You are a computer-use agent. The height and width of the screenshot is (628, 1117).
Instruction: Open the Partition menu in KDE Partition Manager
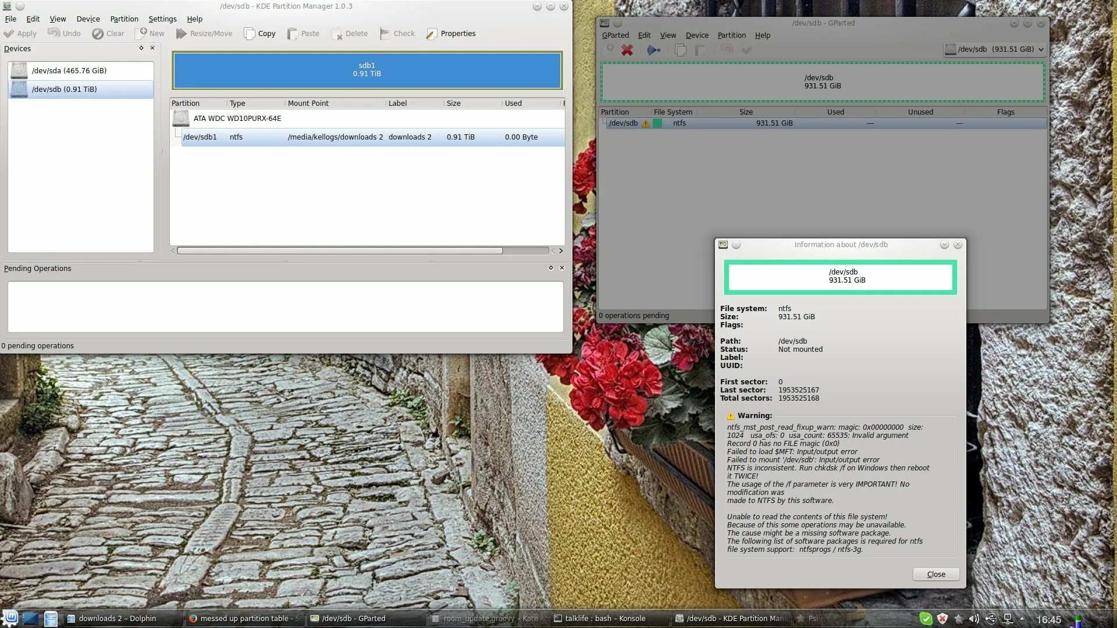(x=124, y=19)
